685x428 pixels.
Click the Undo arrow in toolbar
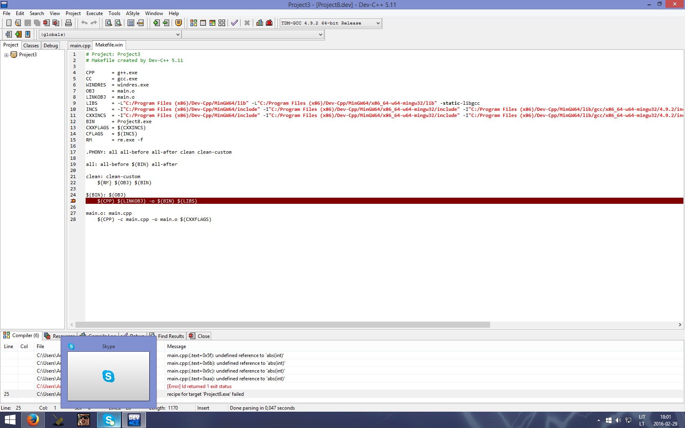tap(84, 23)
